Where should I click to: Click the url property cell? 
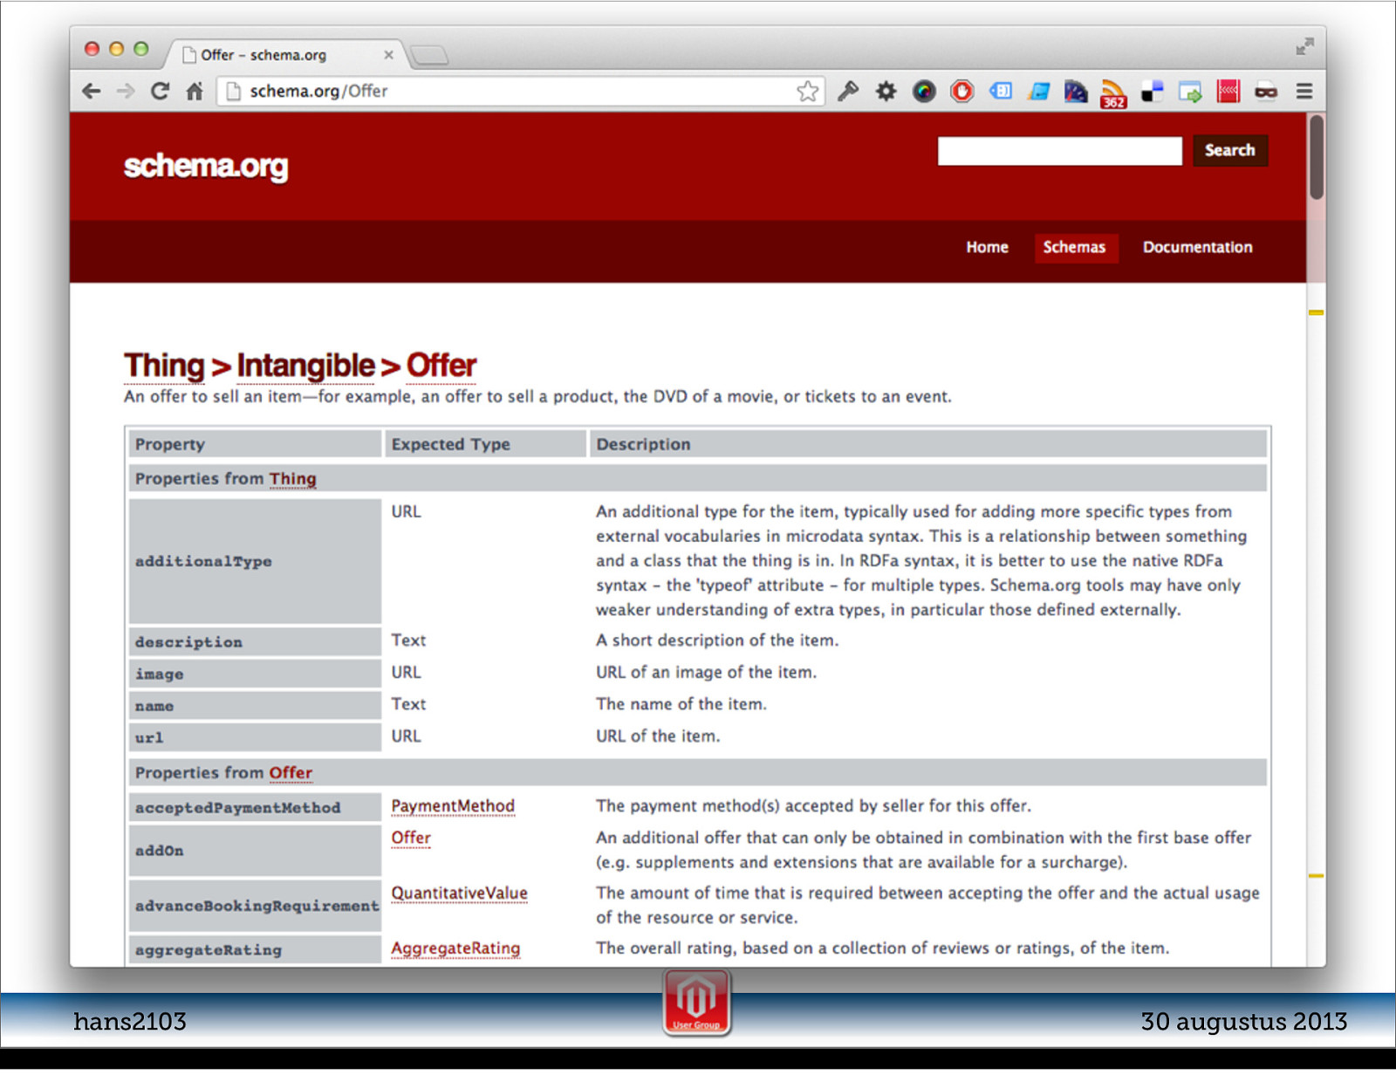tap(255, 737)
